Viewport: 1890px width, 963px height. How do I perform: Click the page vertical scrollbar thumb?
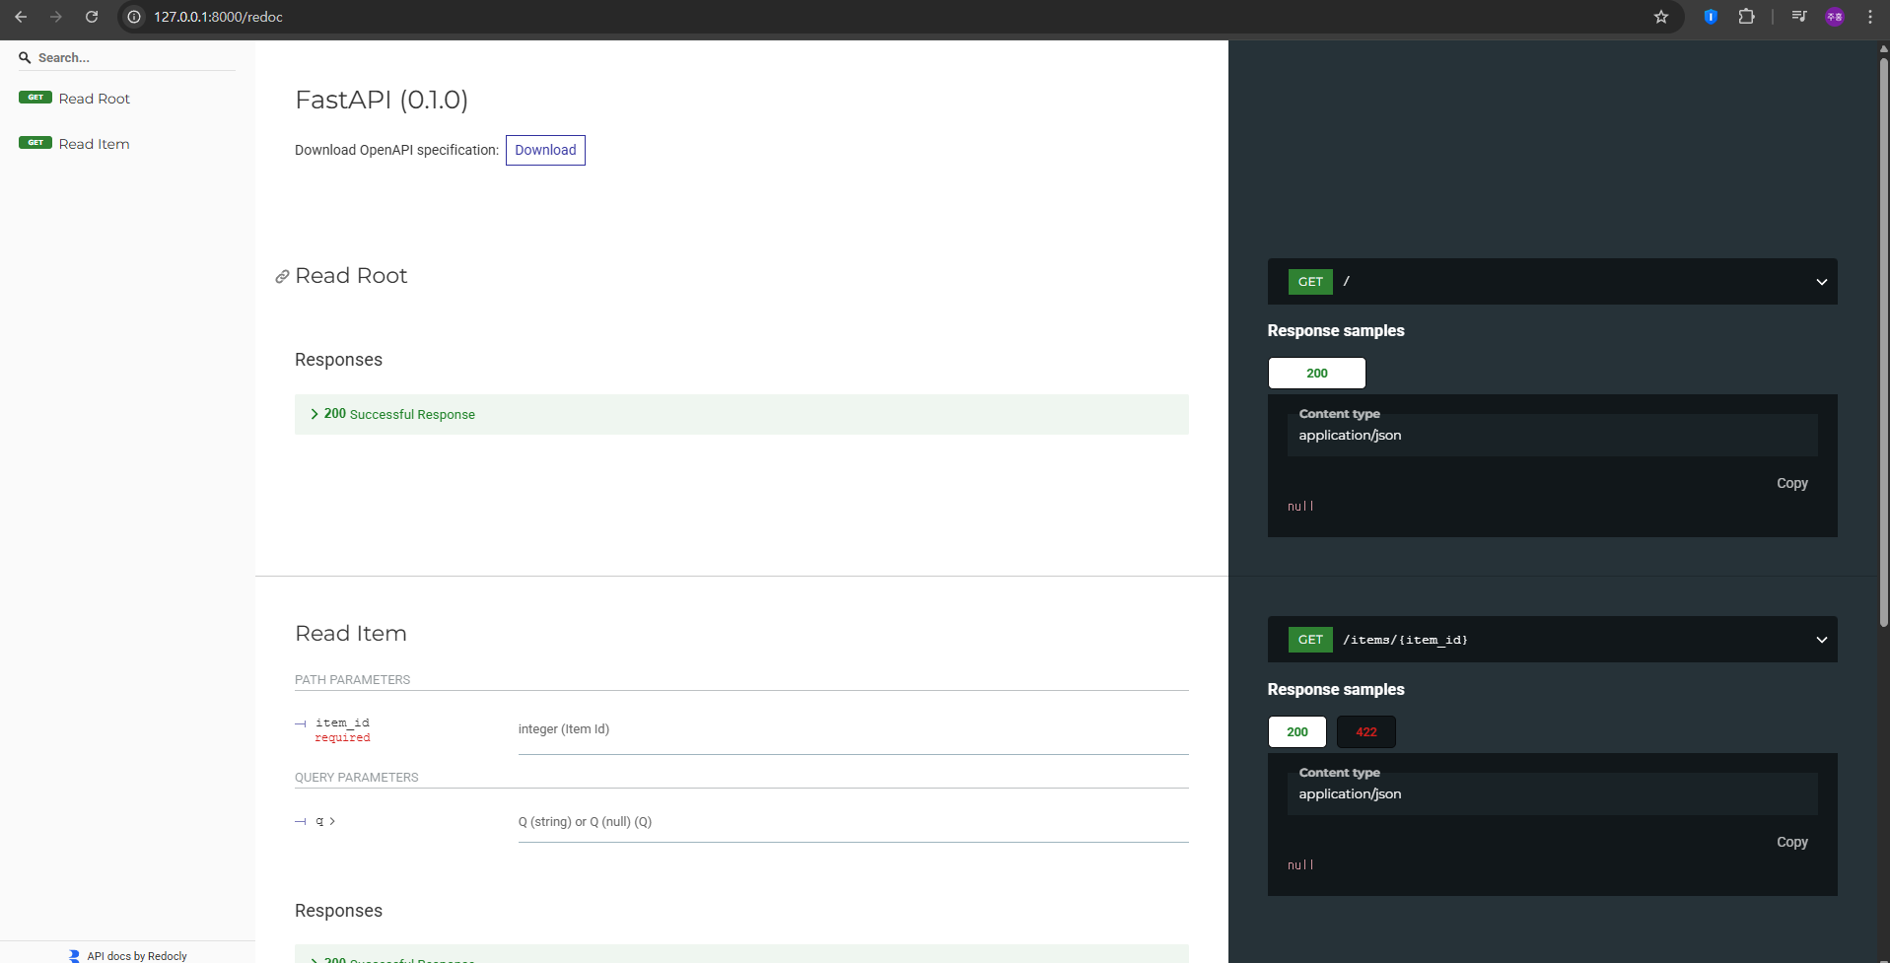point(1883,341)
